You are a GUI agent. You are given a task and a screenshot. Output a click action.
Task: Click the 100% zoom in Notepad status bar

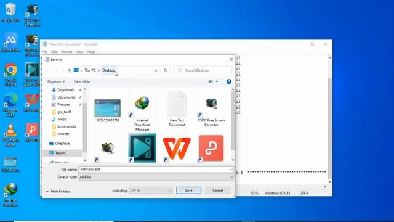254,193
